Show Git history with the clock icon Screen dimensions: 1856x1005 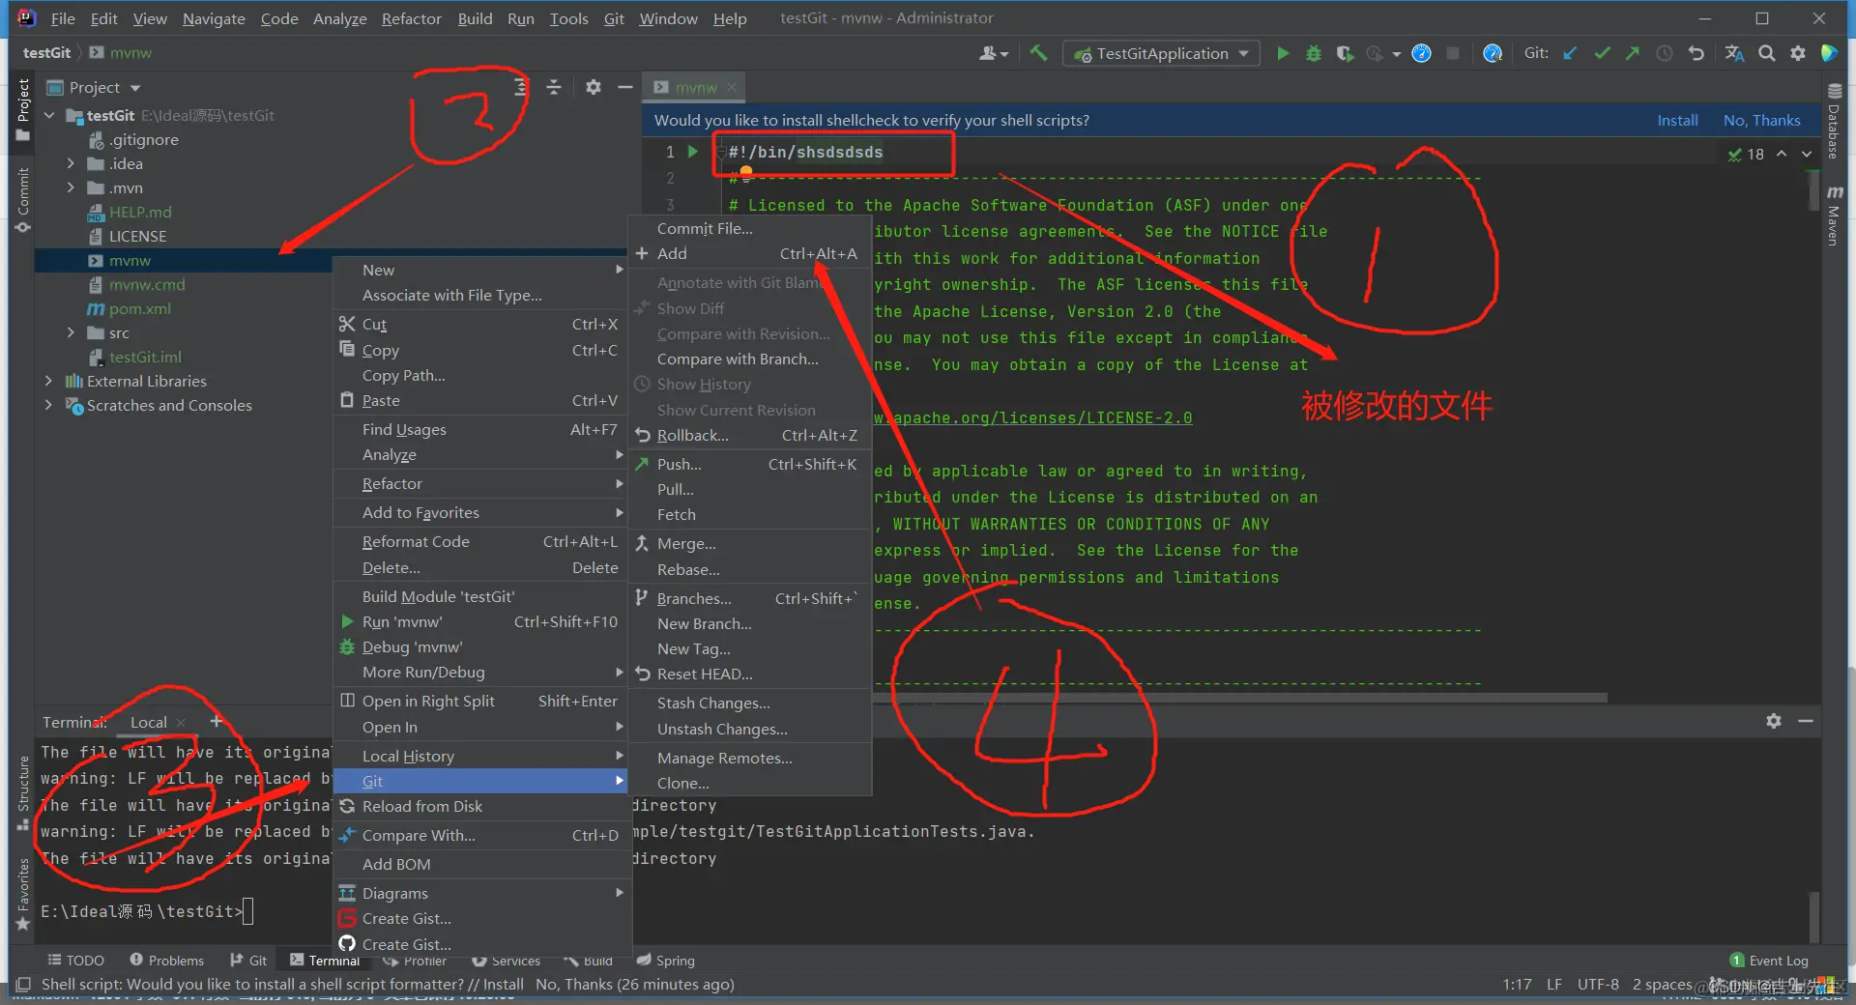tap(1665, 53)
